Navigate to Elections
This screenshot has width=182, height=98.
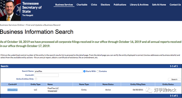coord(105,5)
